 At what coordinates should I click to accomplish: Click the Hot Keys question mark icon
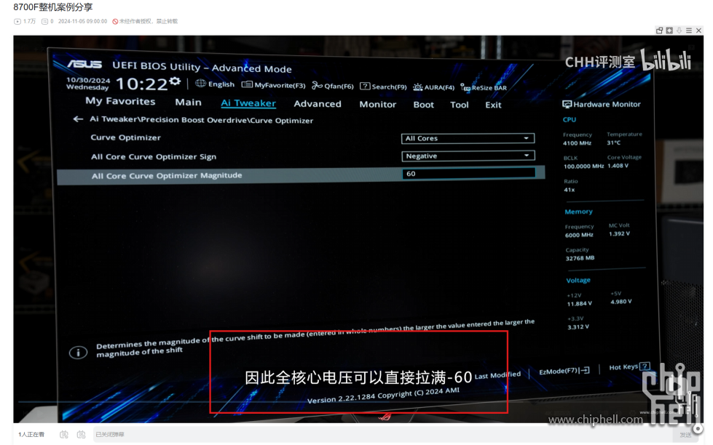pos(645,367)
